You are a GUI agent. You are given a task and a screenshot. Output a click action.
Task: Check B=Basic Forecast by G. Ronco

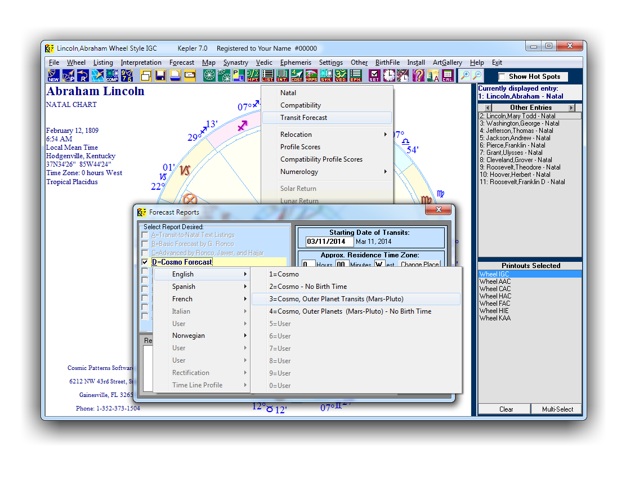coord(145,244)
